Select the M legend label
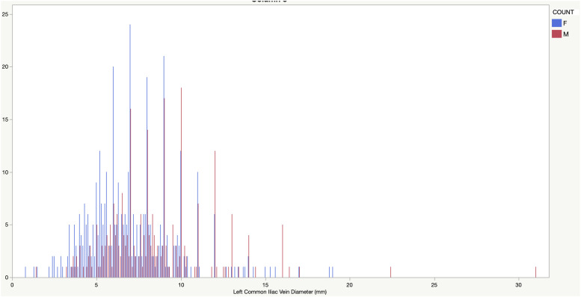The width and height of the screenshot is (581, 297). pos(565,34)
